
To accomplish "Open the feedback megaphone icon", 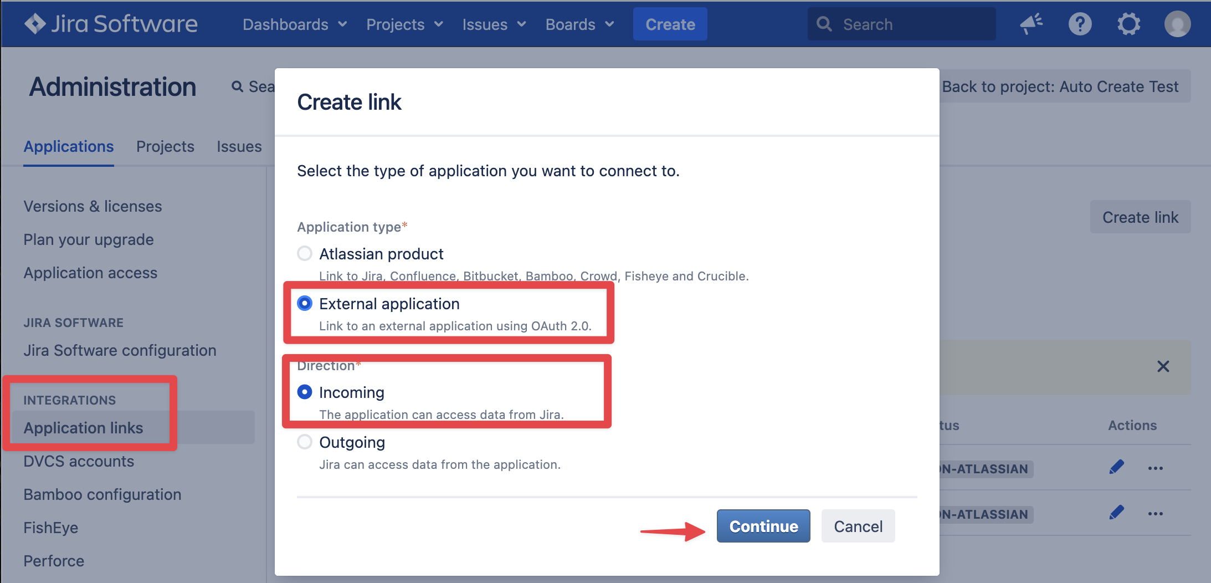I will click(x=1031, y=24).
